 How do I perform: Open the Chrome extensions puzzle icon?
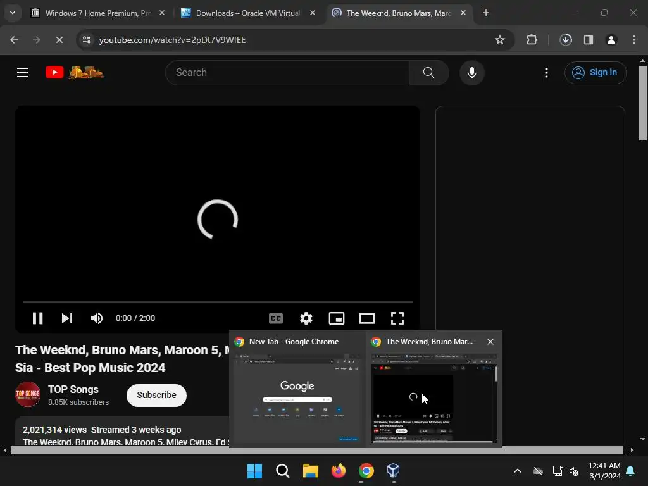(532, 40)
